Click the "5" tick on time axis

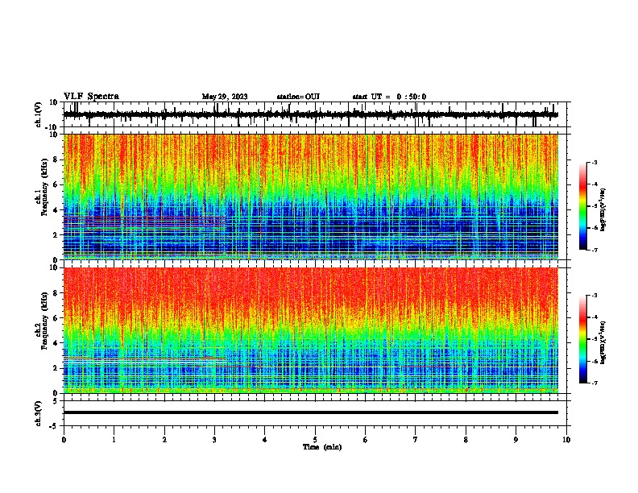315,440
